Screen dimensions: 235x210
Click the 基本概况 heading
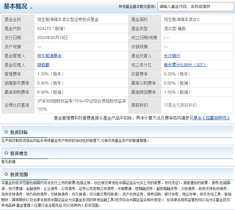[15, 6]
